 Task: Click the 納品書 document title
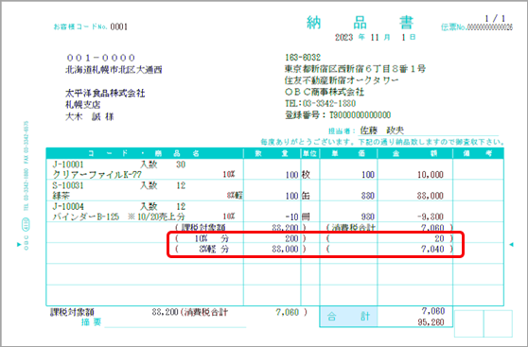tap(360, 23)
